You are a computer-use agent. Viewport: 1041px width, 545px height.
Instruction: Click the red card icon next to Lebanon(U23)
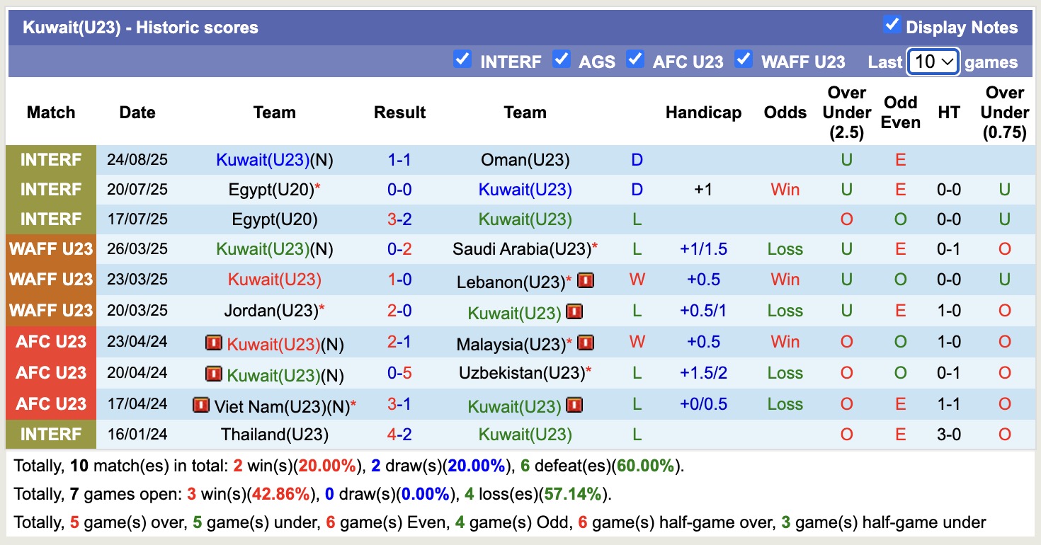(x=586, y=280)
